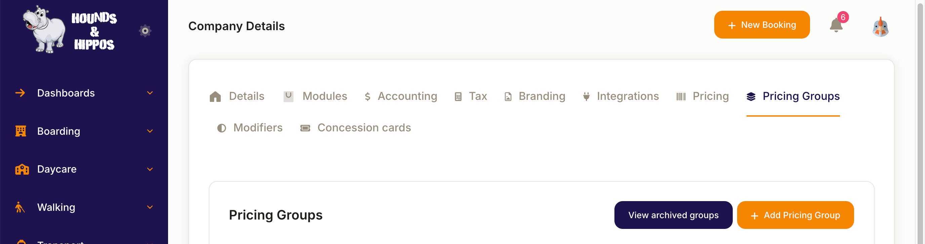Select the Branding tab
This screenshot has width=925, height=244.
(x=535, y=97)
